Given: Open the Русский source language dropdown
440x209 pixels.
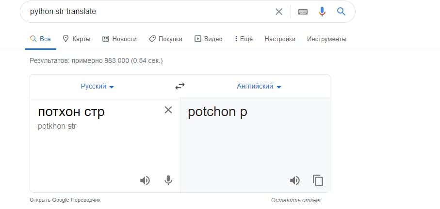Looking at the screenshot, I should click(x=98, y=87).
